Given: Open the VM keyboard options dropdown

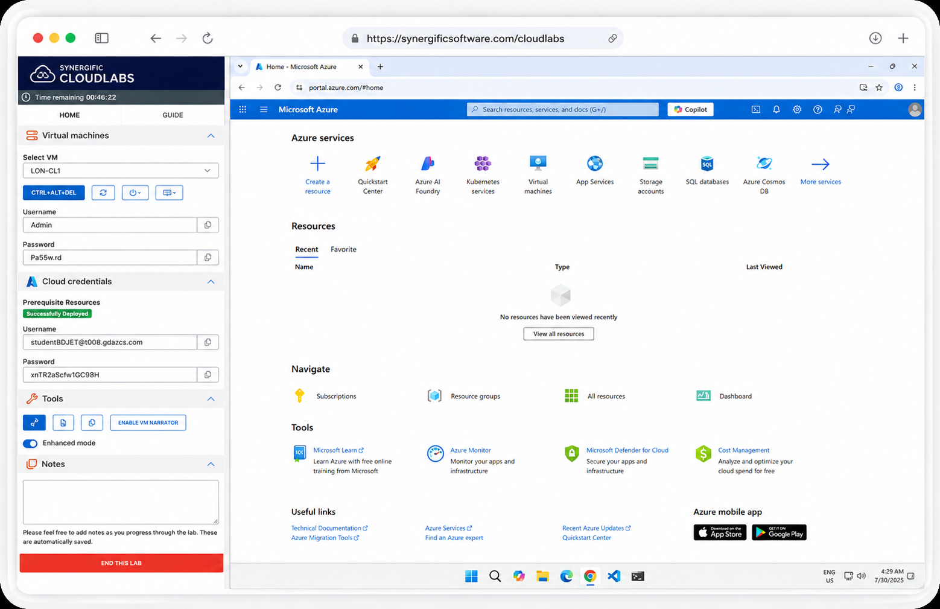Looking at the screenshot, I should click(x=169, y=193).
